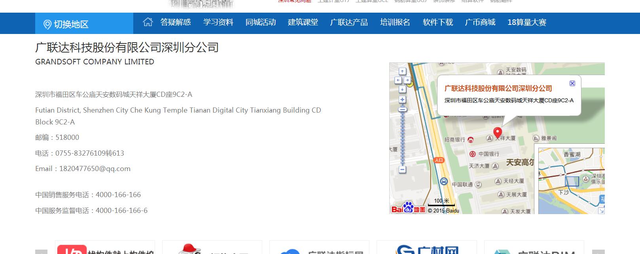
Task: Open 广币商城 in the navigation
Action: 480,23
